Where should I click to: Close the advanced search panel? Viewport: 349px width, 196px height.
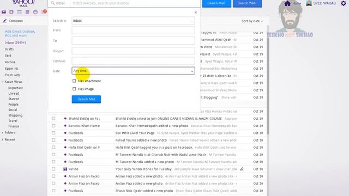point(196,13)
